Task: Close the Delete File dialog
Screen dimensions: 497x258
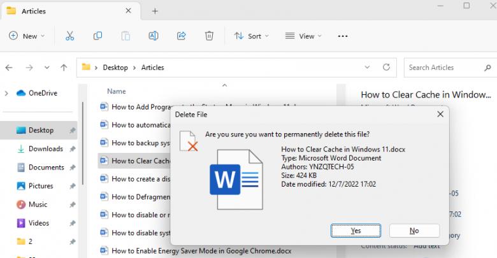Action: (440, 114)
